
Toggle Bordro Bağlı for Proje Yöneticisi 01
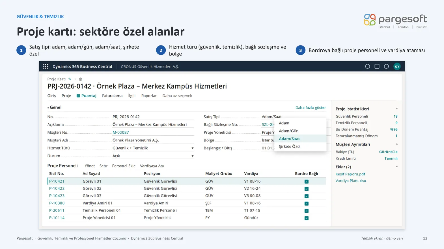click(x=306, y=218)
